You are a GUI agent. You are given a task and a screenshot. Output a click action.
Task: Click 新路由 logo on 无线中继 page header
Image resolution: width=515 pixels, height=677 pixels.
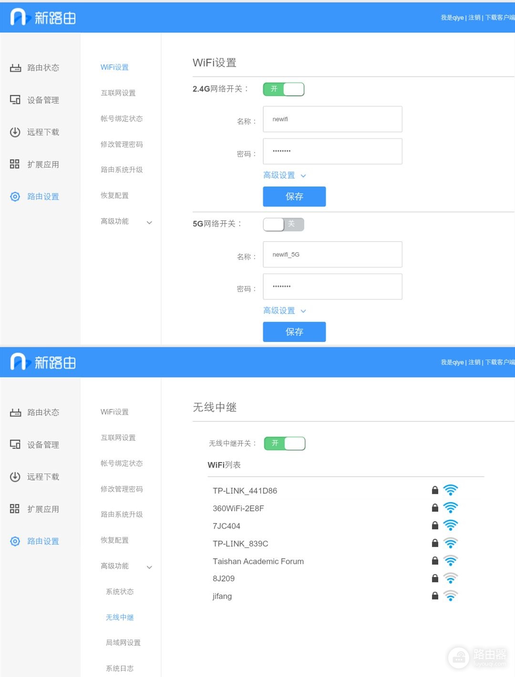[43, 362]
